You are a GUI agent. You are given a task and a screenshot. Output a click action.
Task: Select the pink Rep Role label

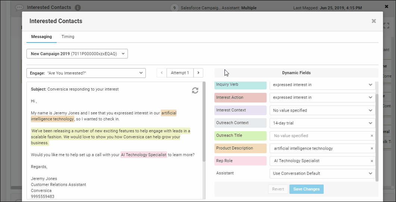[241, 161]
